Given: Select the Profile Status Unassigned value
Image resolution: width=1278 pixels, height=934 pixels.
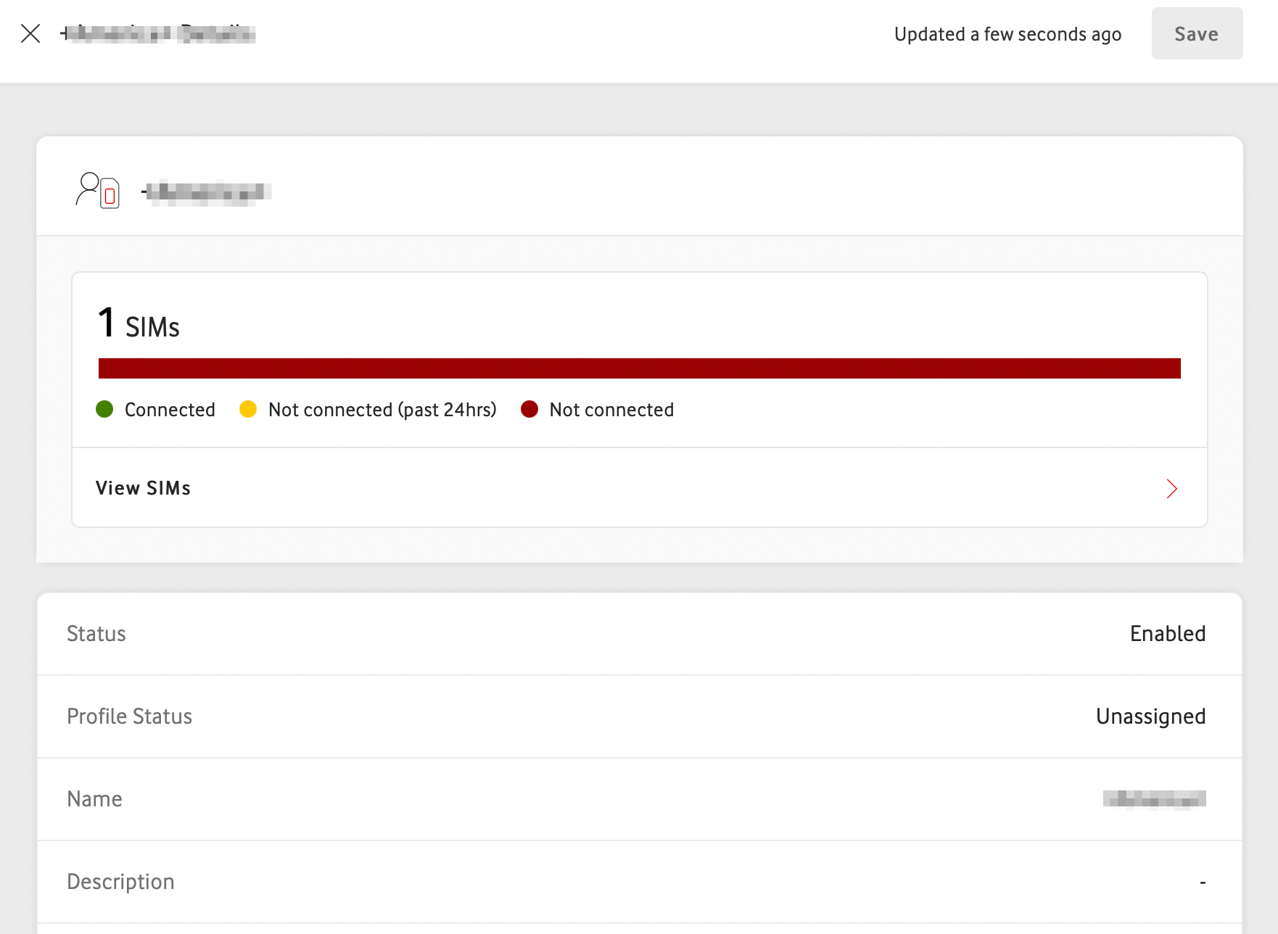Looking at the screenshot, I should click(1150, 716).
